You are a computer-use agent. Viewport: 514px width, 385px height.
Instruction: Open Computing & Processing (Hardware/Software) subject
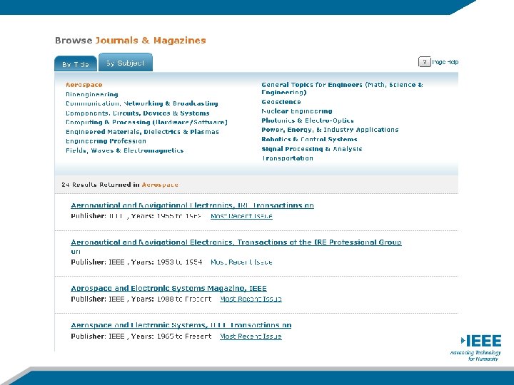pos(146,122)
